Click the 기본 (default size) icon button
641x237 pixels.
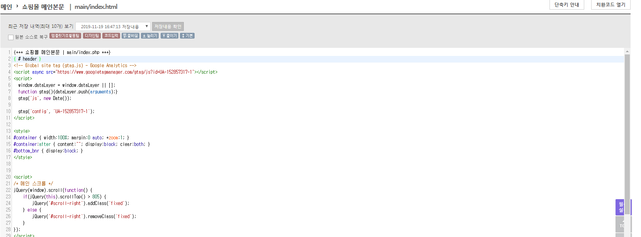pos(187,36)
